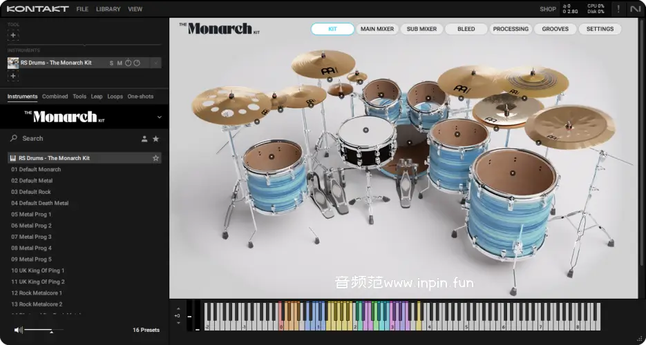Shift keyboard octave down arrow

[x=178, y=323]
